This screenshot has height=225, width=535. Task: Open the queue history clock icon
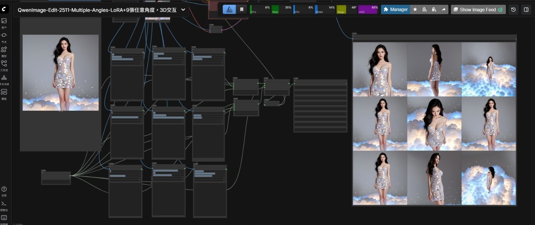[513, 10]
